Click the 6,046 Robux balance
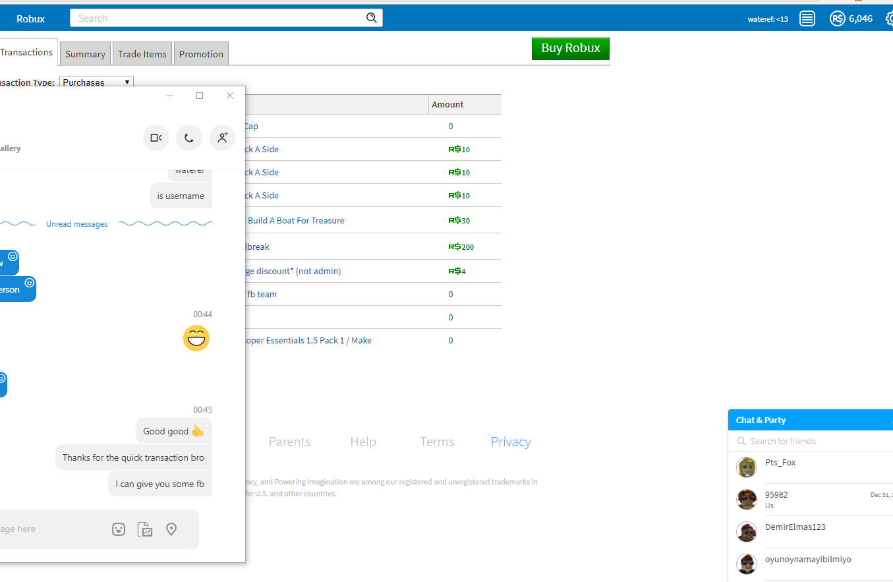 coord(861,18)
